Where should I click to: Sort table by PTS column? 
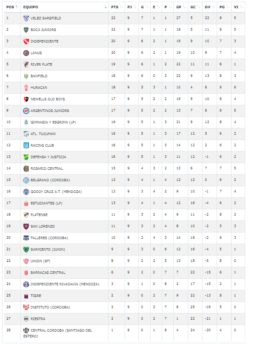pyautogui.click(x=117, y=7)
